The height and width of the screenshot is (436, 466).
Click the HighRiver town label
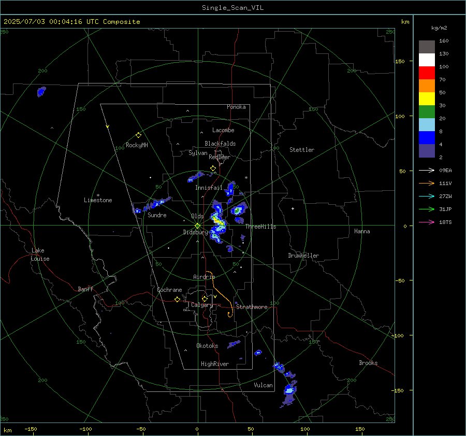click(215, 364)
